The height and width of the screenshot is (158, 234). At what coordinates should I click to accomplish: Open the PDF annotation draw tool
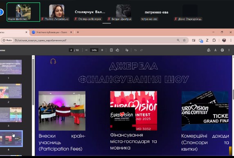click(x=127, y=50)
